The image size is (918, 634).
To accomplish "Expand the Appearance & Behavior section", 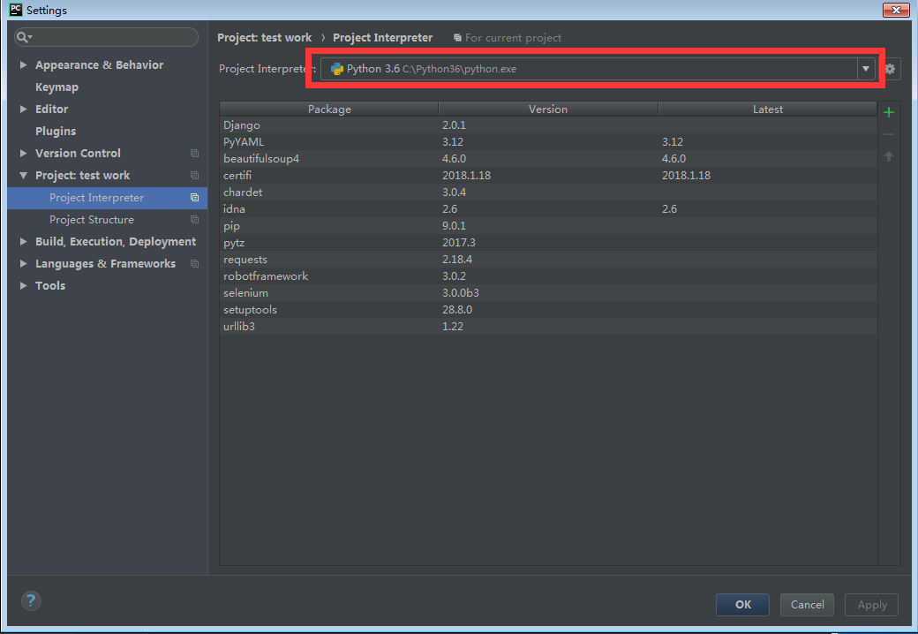I will 23,65.
